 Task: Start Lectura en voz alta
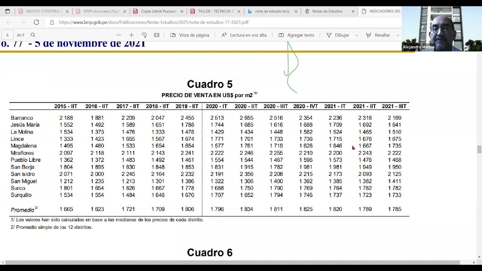pyautogui.click(x=244, y=35)
